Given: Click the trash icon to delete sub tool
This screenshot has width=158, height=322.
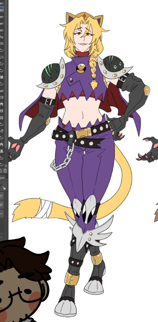Looking at the screenshot, I should point(5,171).
